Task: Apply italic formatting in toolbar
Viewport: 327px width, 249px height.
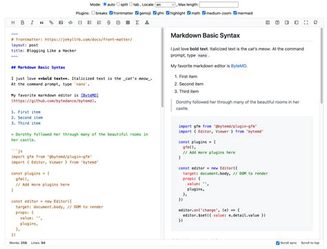Action: (x=32, y=23)
